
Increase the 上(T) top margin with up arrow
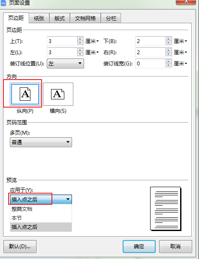click(80, 39)
